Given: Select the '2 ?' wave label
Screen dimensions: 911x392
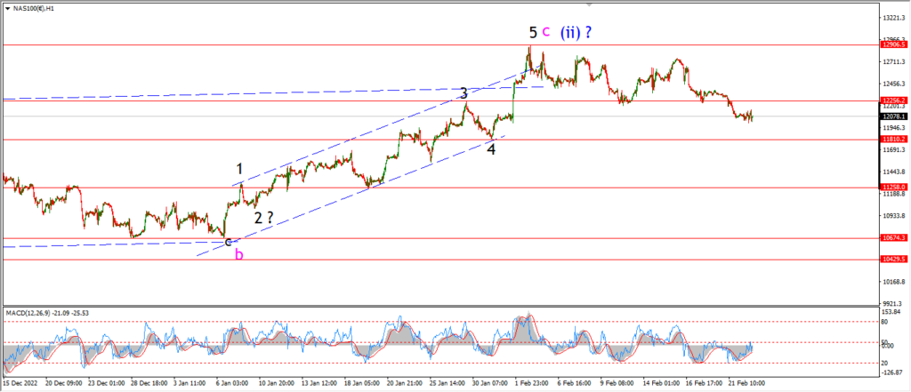Looking at the screenshot, I should coord(263,219).
